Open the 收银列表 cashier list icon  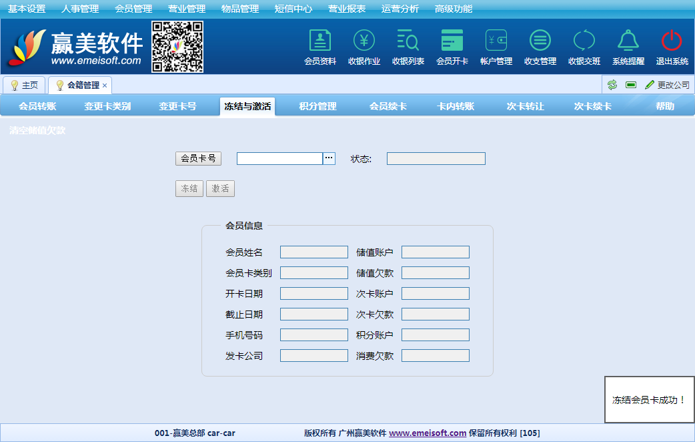[x=408, y=41]
